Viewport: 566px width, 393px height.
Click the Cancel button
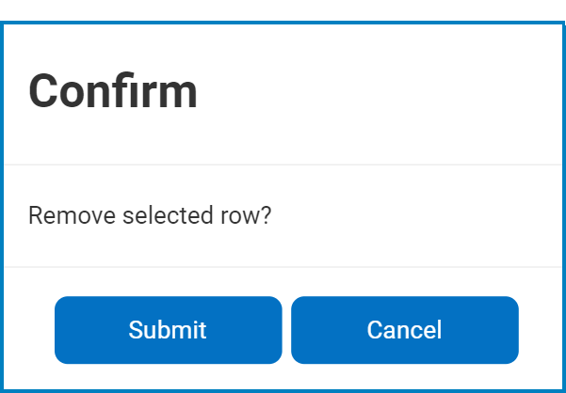[x=404, y=330]
